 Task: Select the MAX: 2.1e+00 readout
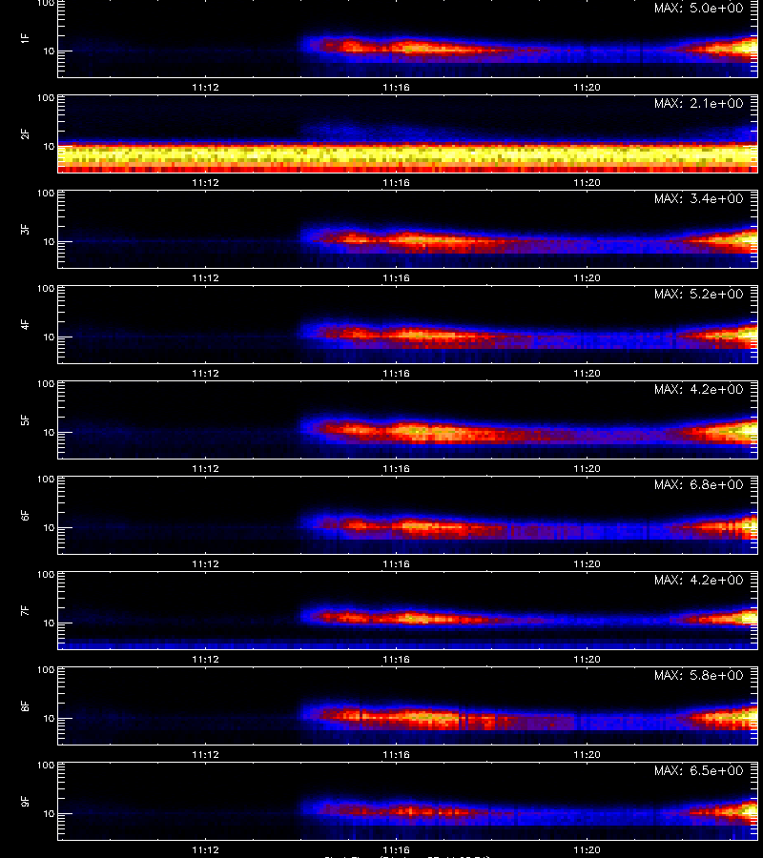click(698, 103)
